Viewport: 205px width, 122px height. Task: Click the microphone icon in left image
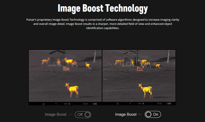click(69, 104)
